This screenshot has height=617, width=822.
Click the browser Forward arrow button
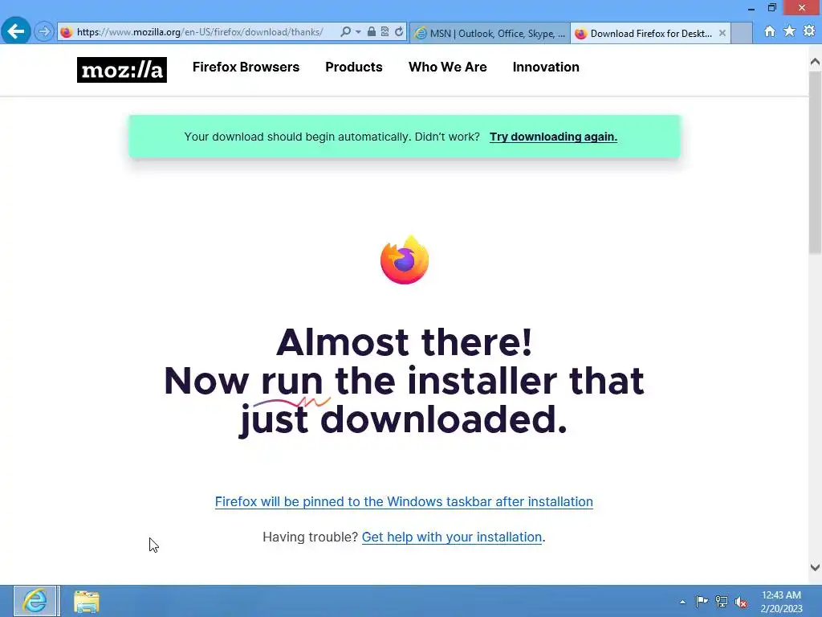pos(44,32)
